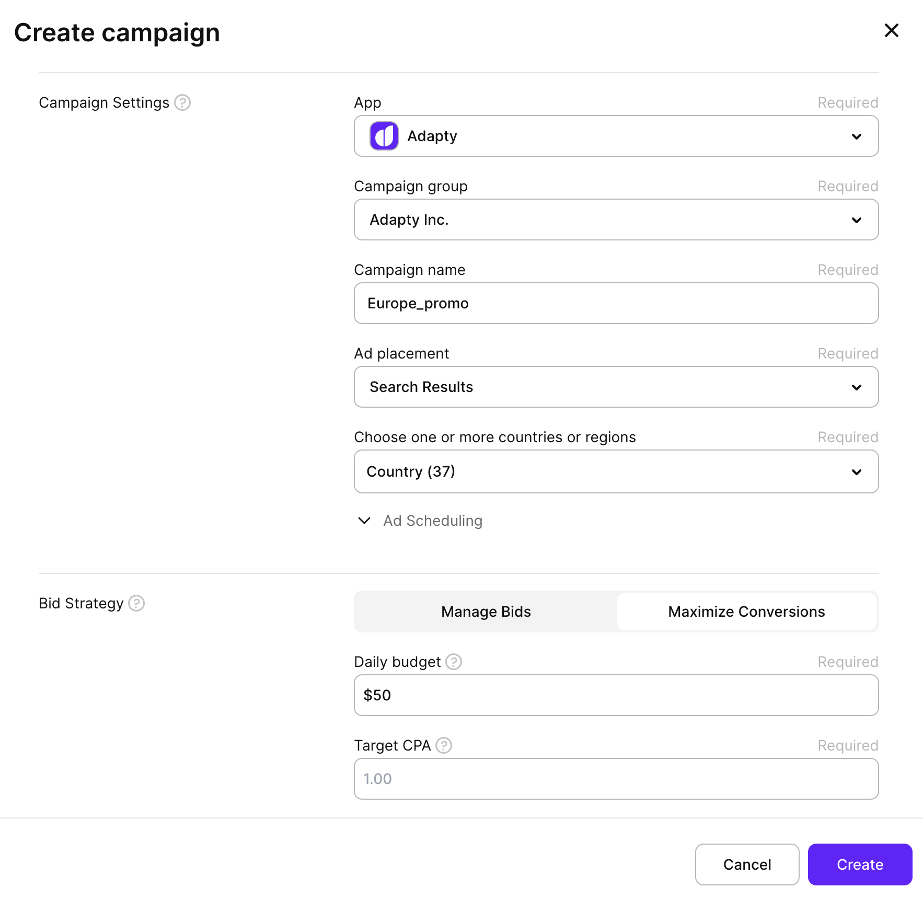Click the chevron on the Ad placement dropdown
The width and height of the screenshot is (923, 899).
(856, 387)
